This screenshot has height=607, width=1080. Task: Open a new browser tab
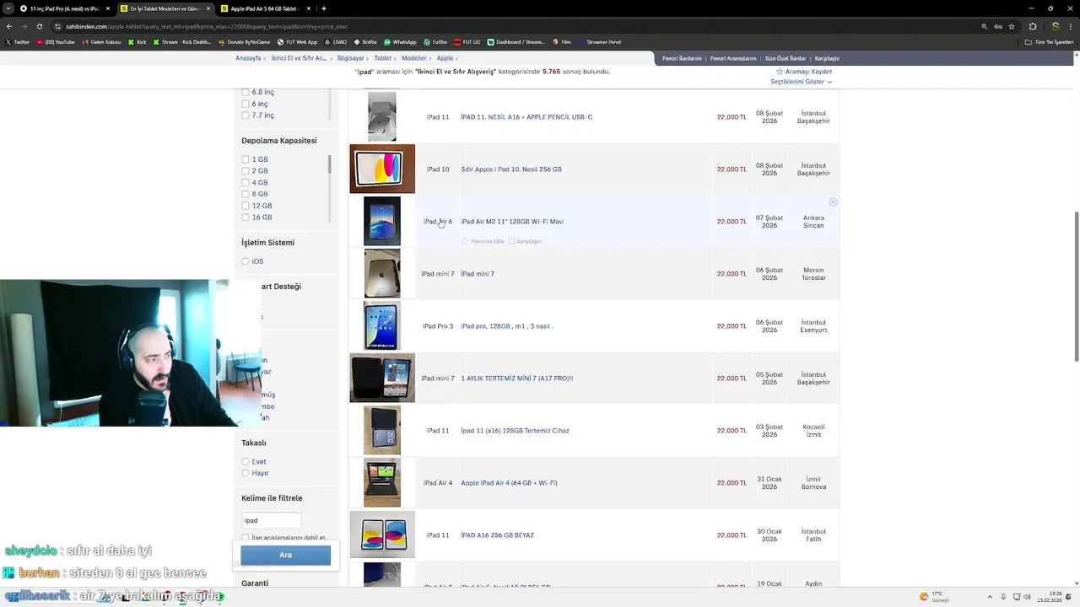point(323,8)
